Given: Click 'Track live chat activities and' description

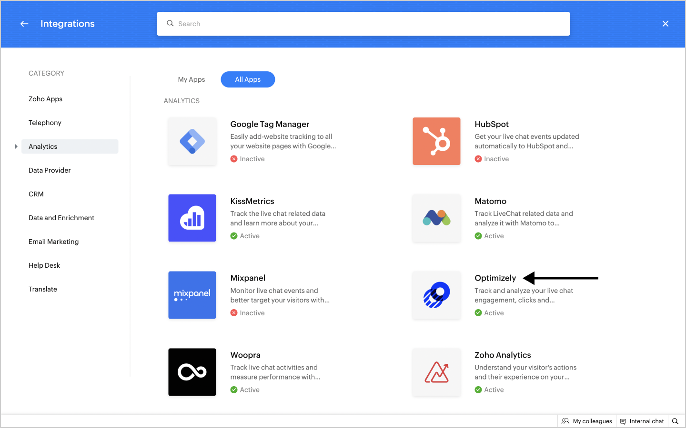Looking at the screenshot, I should [274, 368].
